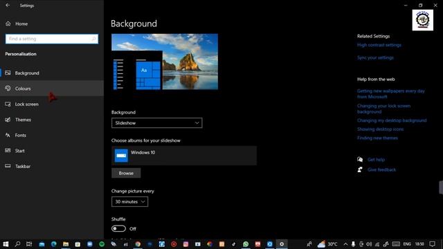Open the 18:50 clock calendar
The height and width of the screenshot is (249, 443).
click(419, 244)
